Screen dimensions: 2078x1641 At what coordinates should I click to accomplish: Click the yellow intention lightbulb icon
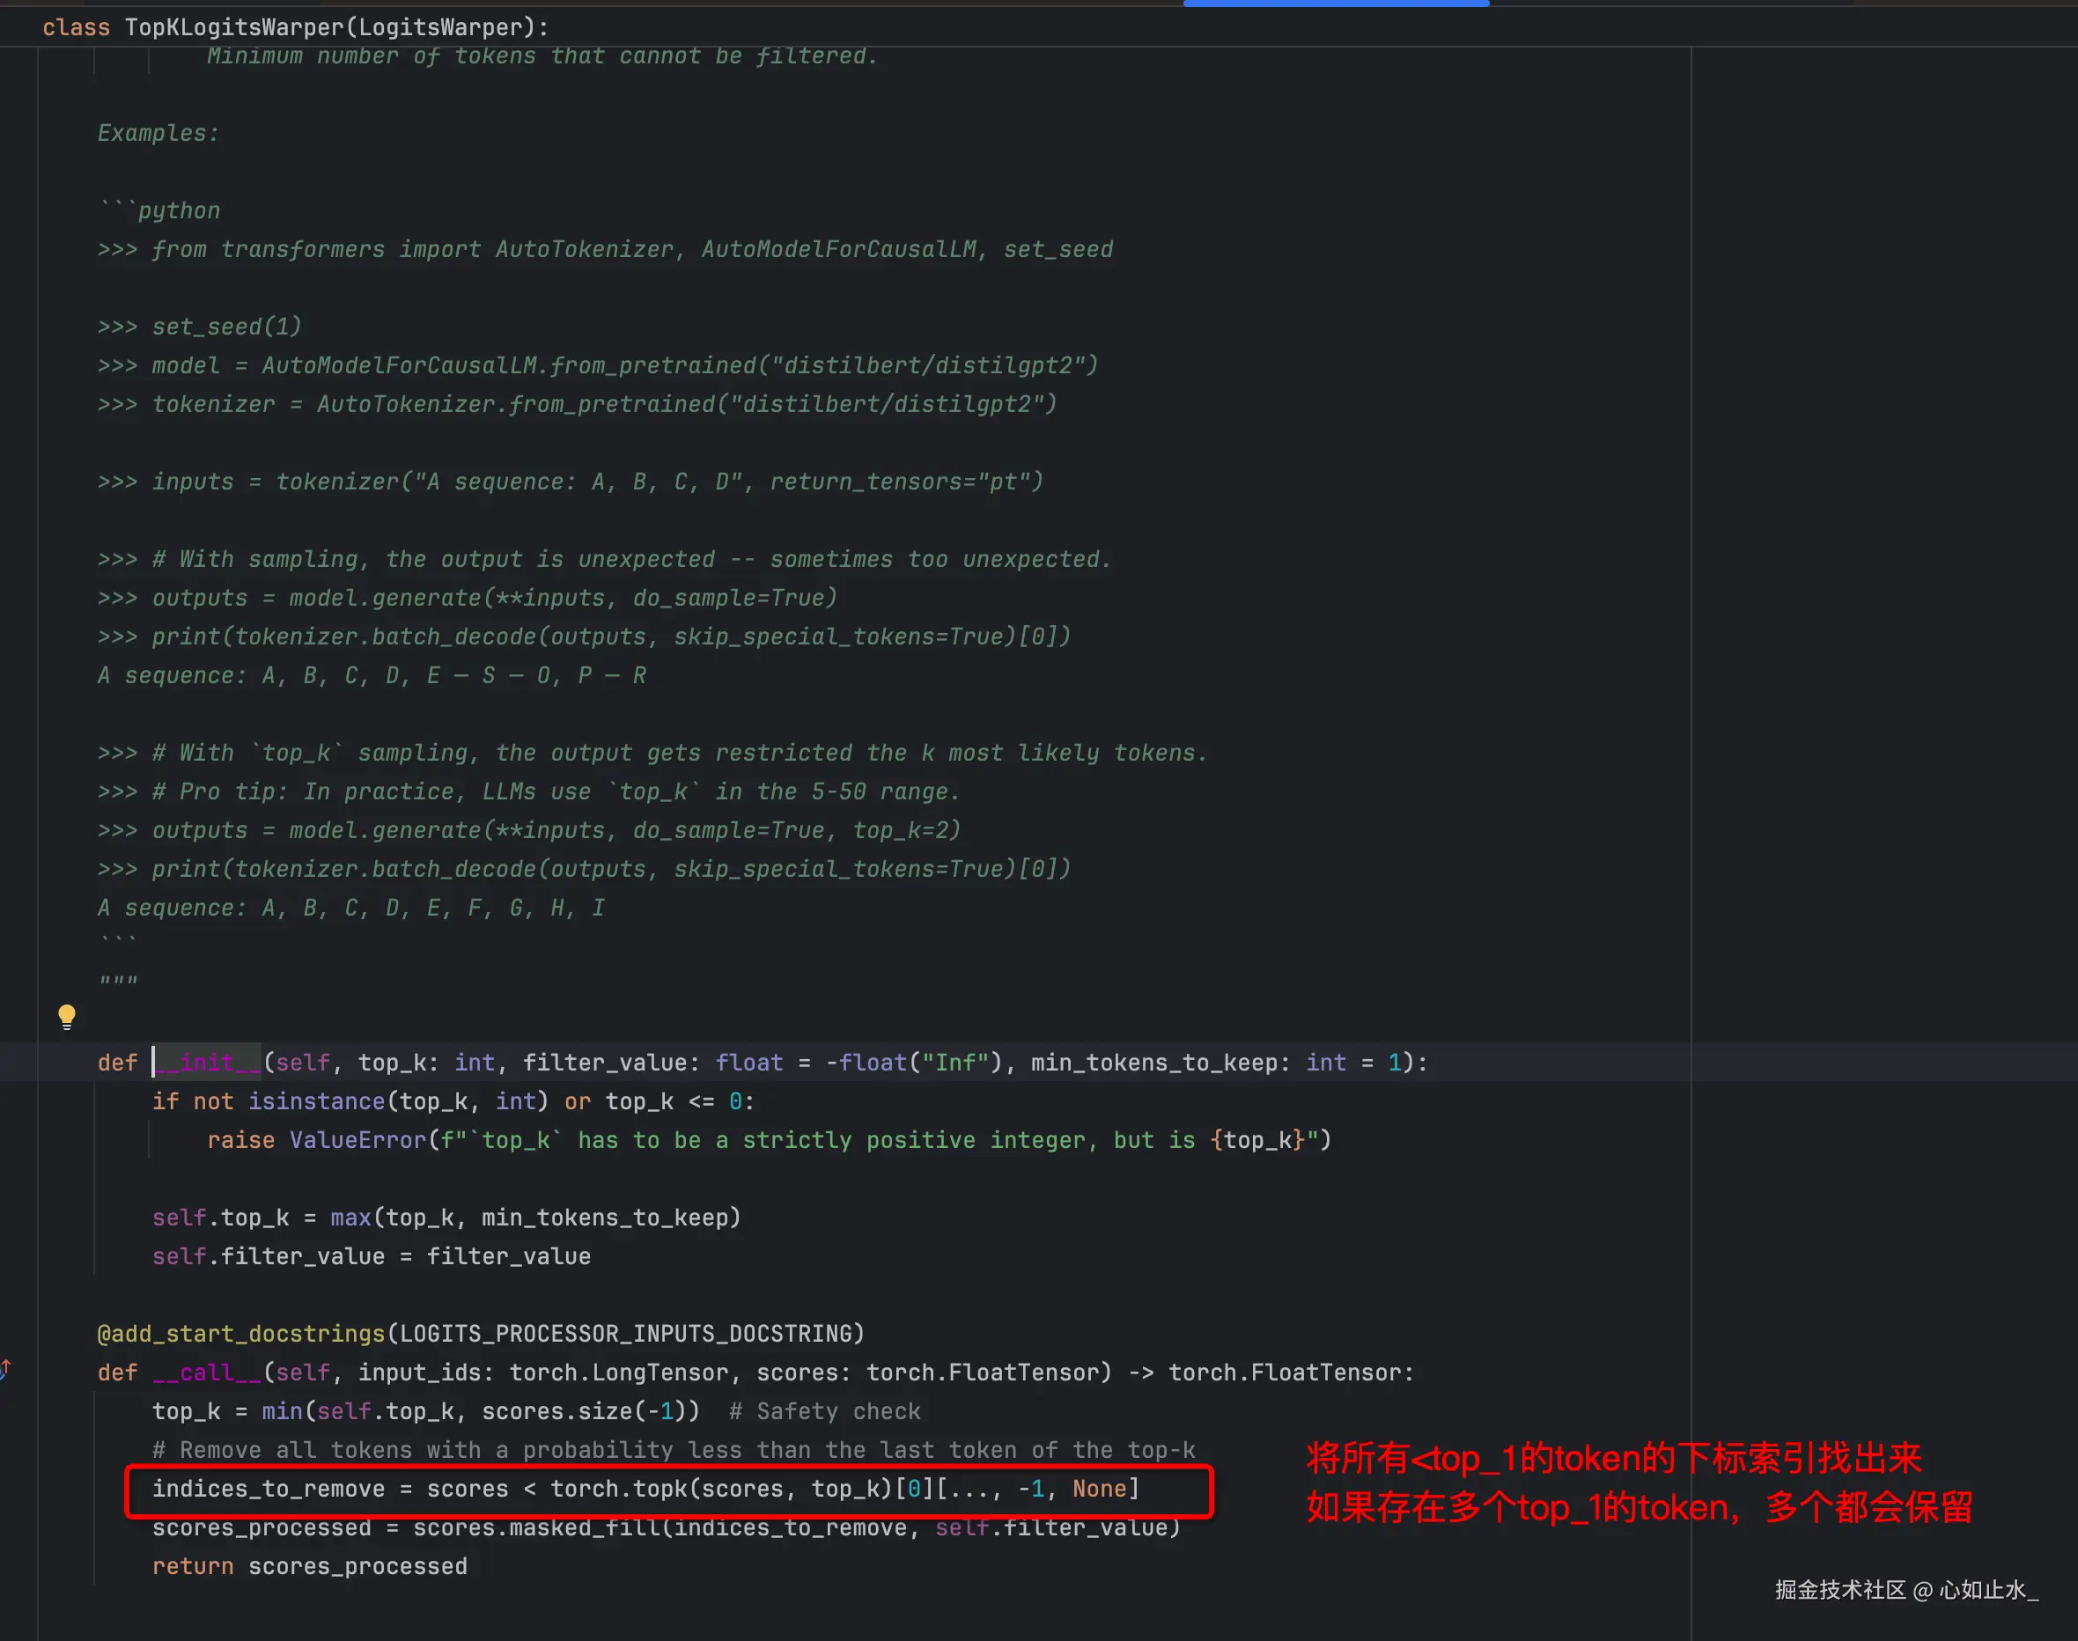click(x=66, y=1016)
